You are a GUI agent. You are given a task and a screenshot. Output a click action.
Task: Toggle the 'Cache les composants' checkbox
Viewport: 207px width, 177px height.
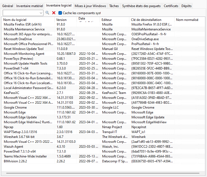pyautogui.click(x=60, y=13)
